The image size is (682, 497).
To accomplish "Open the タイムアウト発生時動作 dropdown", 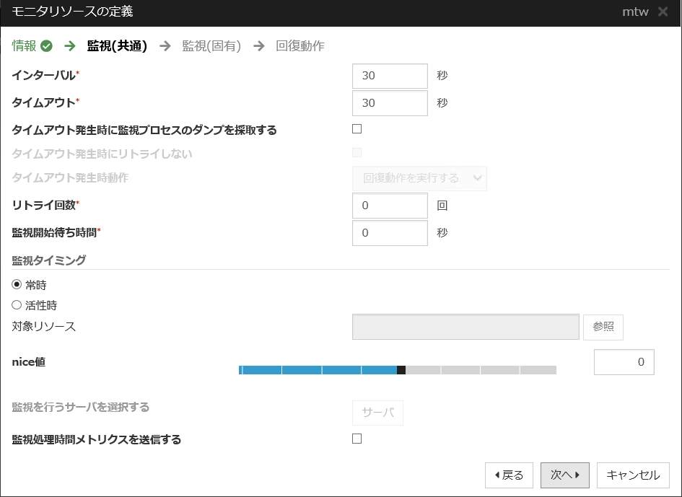I will coord(419,178).
